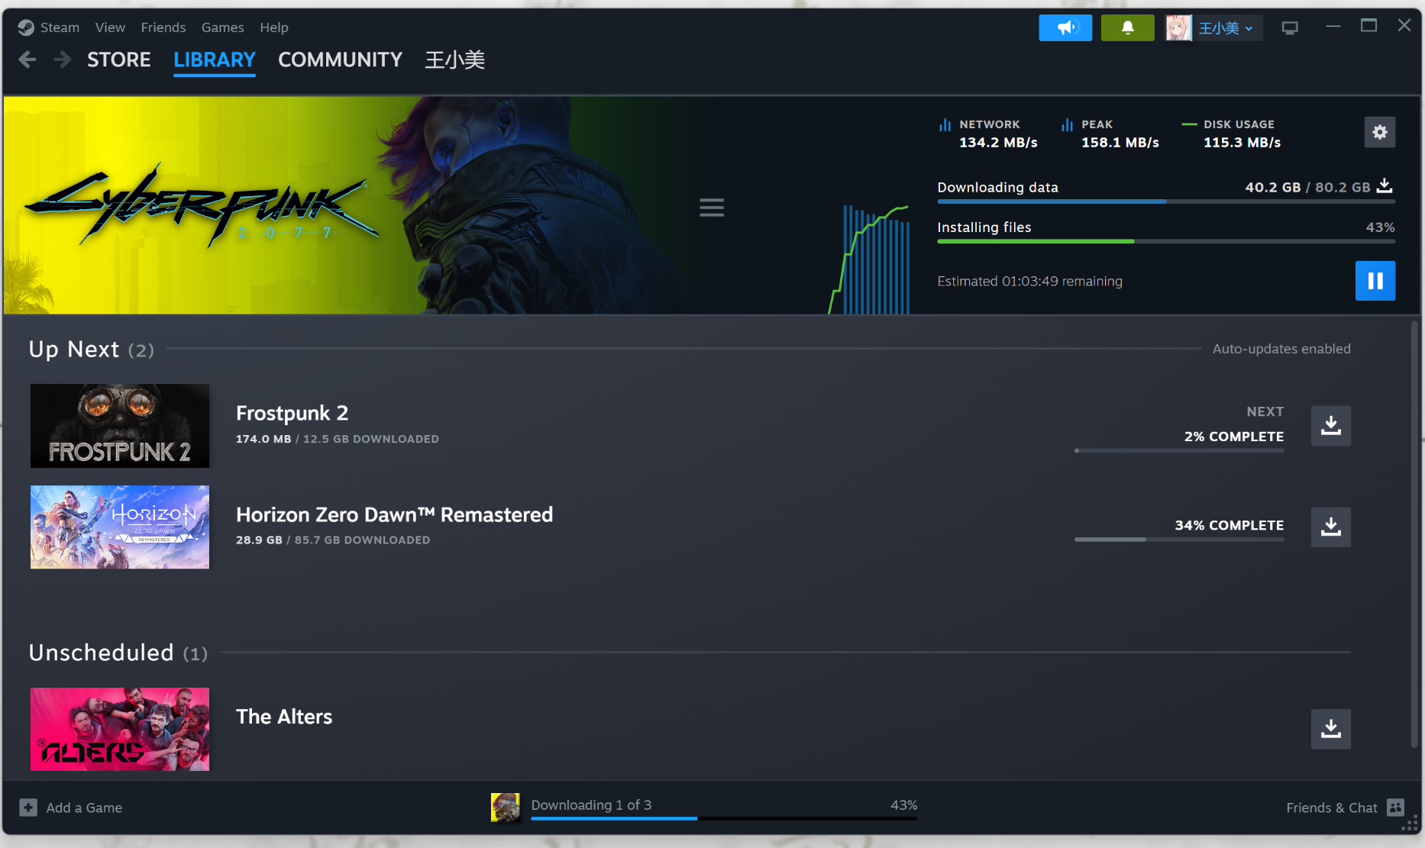Click DISK USAGE 115.3 MB/s stat
Viewport: 1425px width, 848px height.
pyautogui.click(x=1231, y=134)
